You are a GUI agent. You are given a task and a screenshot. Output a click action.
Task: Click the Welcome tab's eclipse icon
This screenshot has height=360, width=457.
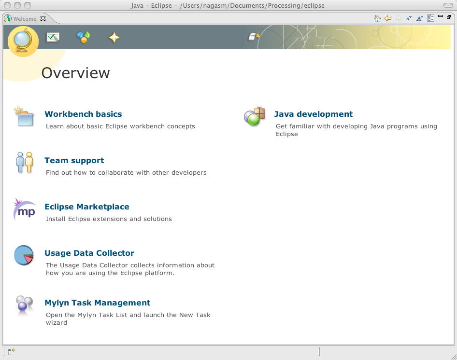coord(8,18)
